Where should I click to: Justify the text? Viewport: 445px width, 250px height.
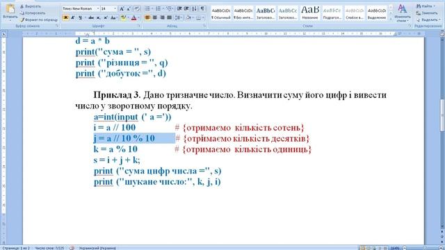click(169, 18)
